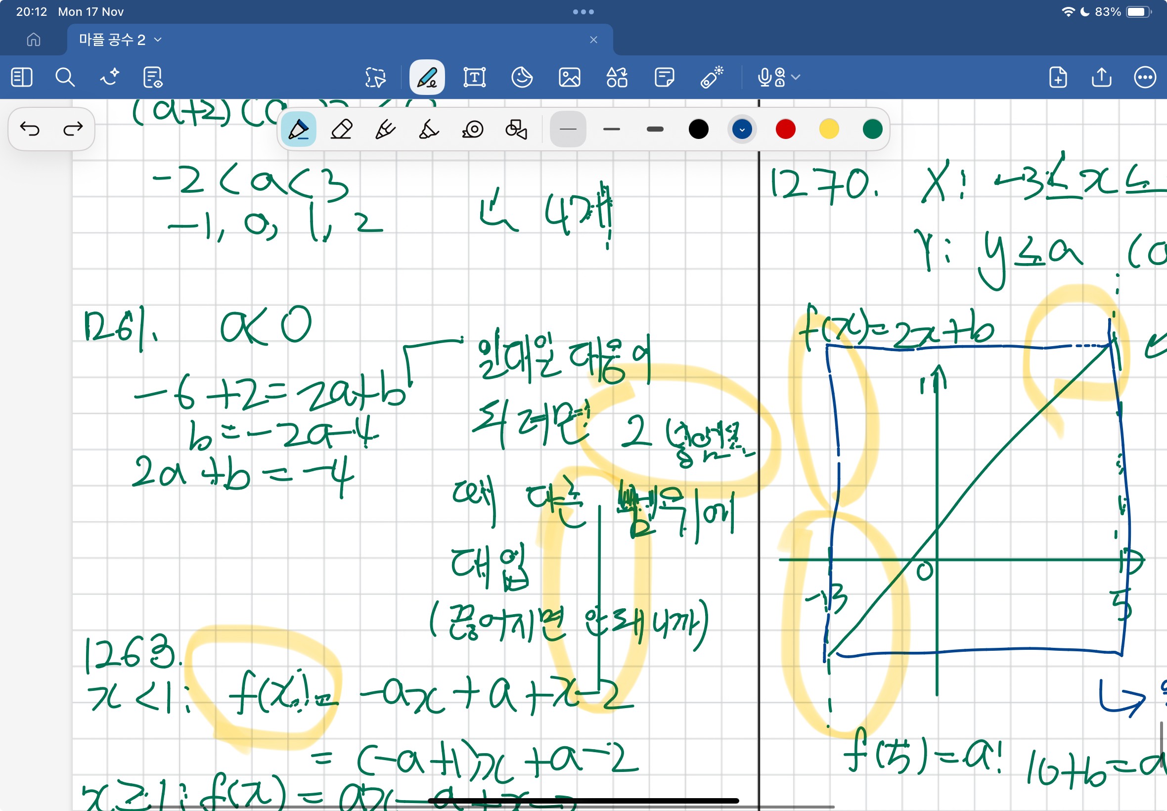Viewport: 1167px width, 811px height.
Task: Expand the document title dropdown chevron
Action: click(x=158, y=40)
